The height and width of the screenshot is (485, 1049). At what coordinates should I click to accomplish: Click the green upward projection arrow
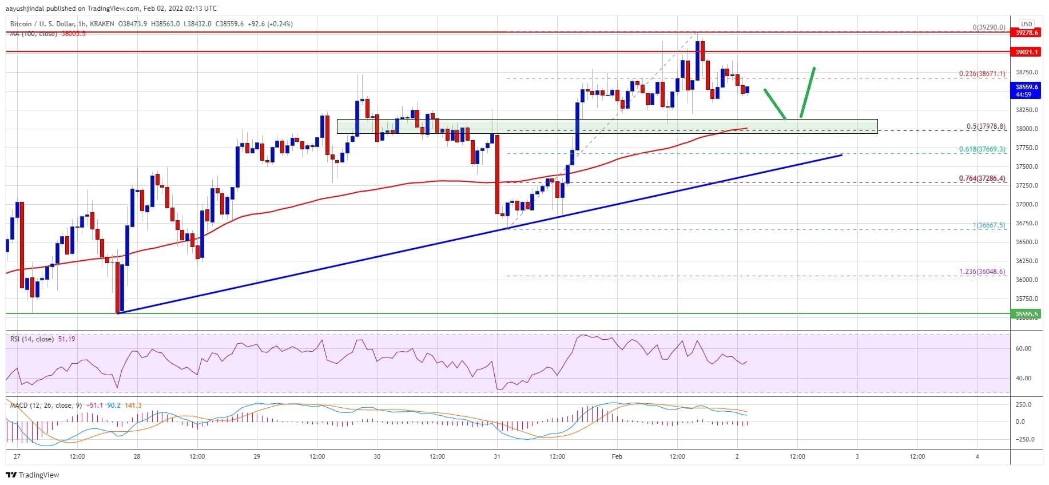pyautogui.click(x=807, y=93)
